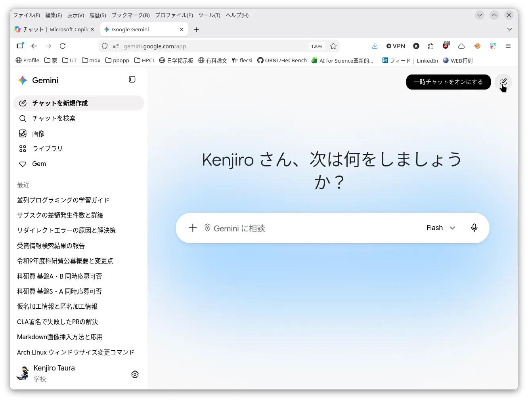Open the ファイル(F) menu
The image size is (528, 401).
click(27, 15)
